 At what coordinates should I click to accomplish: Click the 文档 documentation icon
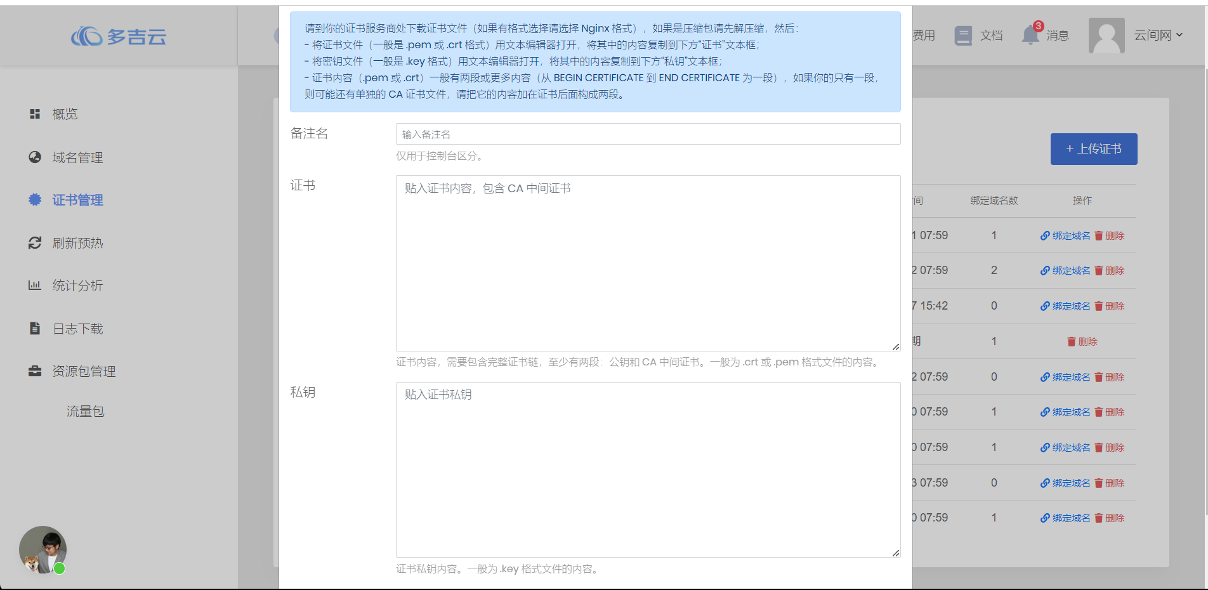[963, 36]
